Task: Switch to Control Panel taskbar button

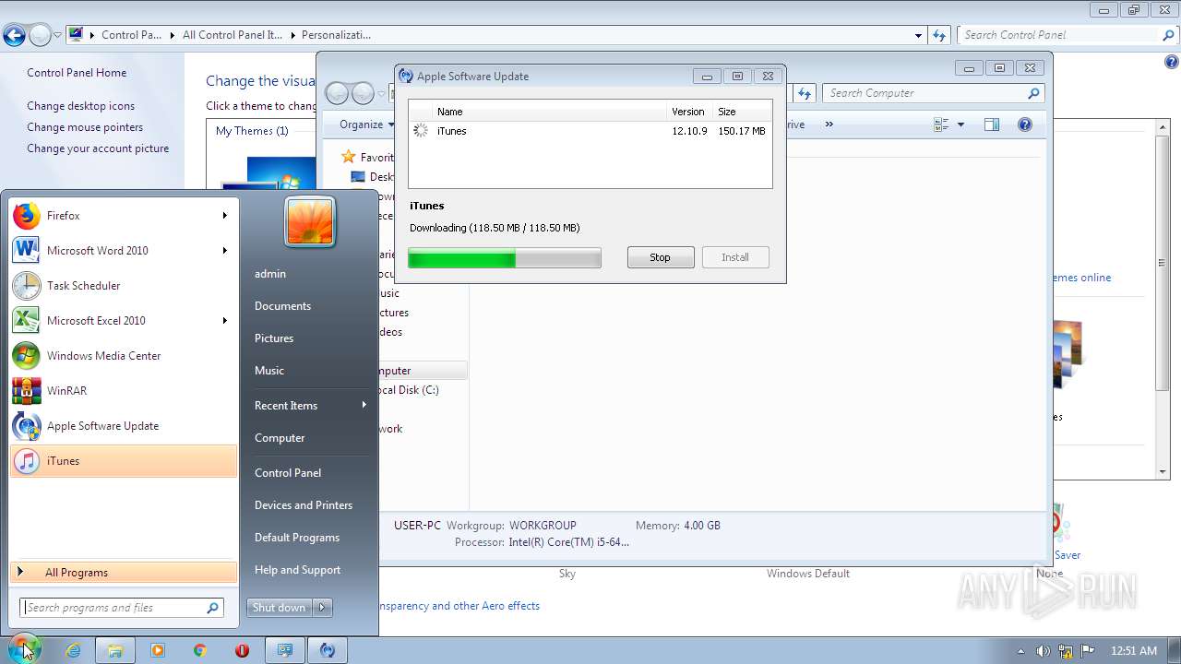Action: pyautogui.click(x=285, y=650)
